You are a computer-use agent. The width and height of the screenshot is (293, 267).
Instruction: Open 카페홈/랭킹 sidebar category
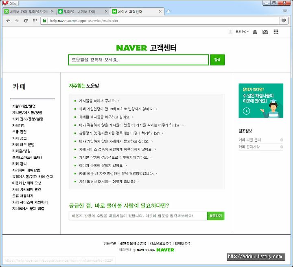click(x=21, y=151)
